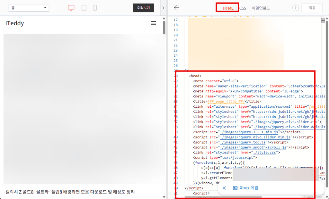
Task: Click code editor vertical scrollbar
Action: (x=327, y=104)
